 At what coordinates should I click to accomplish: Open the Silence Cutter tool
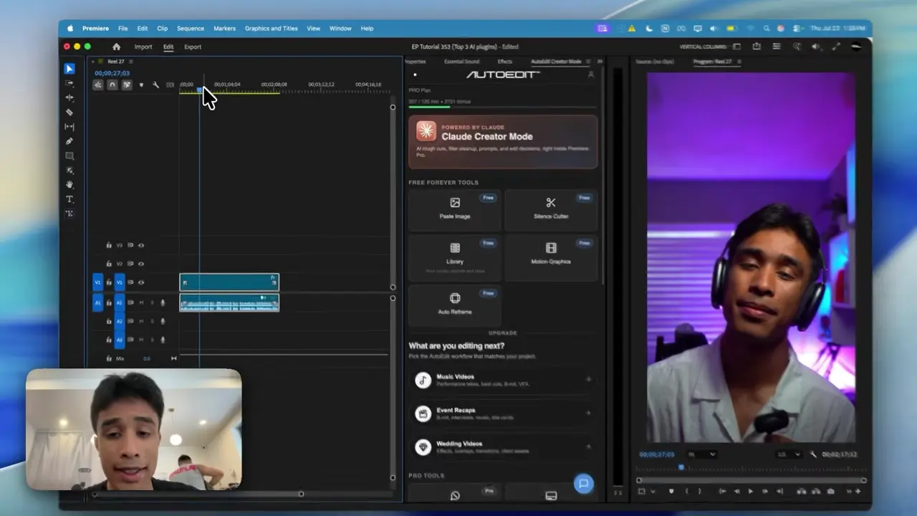tap(550, 209)
